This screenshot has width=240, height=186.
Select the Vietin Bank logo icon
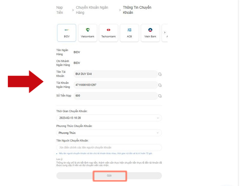point(150,30)
